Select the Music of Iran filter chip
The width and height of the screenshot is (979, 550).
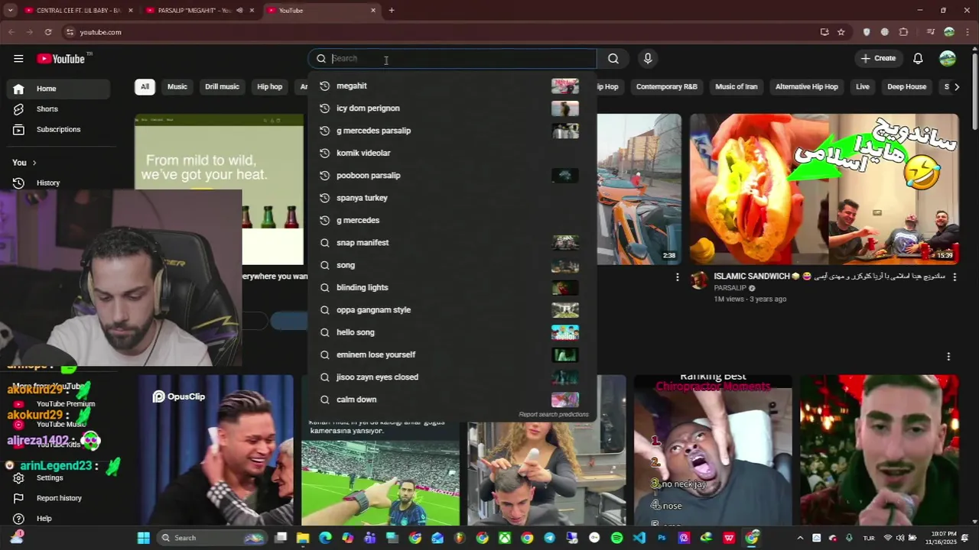click(737, 87)
